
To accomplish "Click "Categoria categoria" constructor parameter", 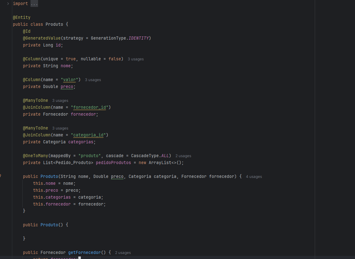I will pyautogui.click(x=153, y=176).
